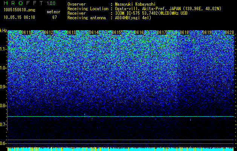
Task: Click the 0.6 frequency axis label
Action: (3, 143)
